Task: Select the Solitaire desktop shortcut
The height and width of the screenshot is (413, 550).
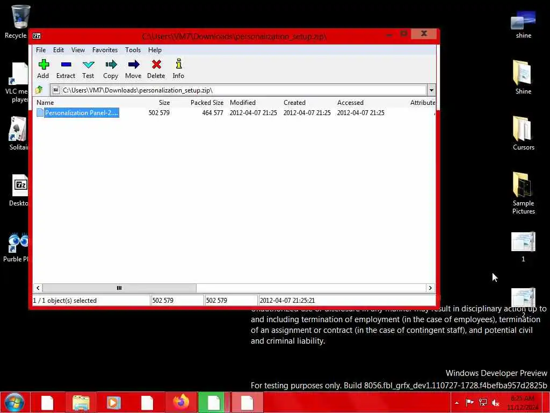Action: click(x=18, y=133)
